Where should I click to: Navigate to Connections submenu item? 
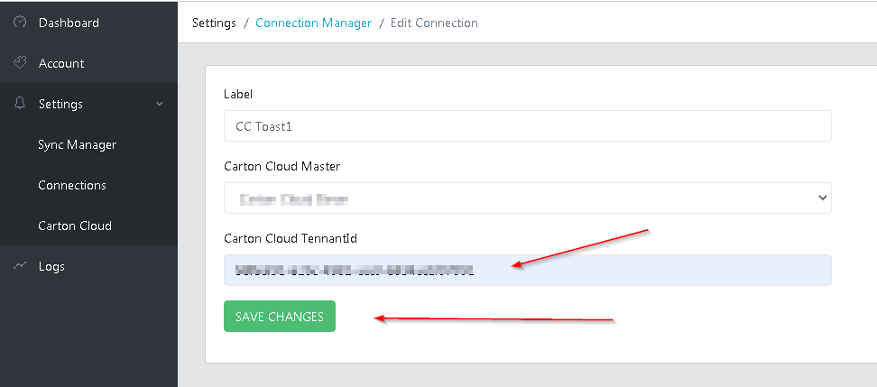click(72, 185)
